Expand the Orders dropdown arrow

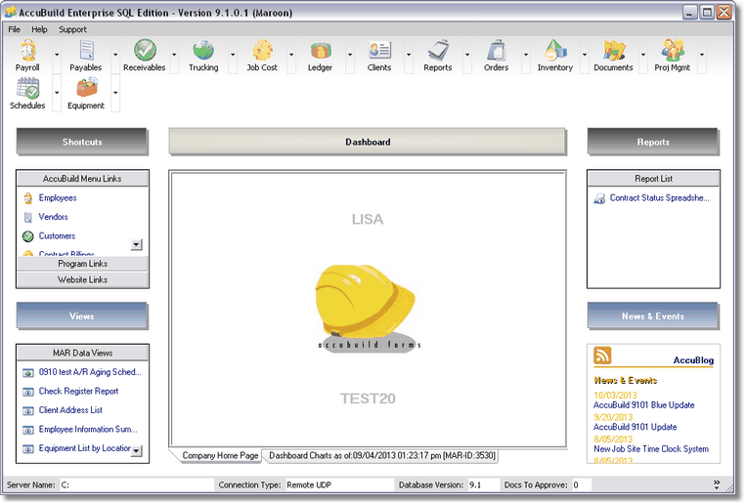tap(525, 55)
